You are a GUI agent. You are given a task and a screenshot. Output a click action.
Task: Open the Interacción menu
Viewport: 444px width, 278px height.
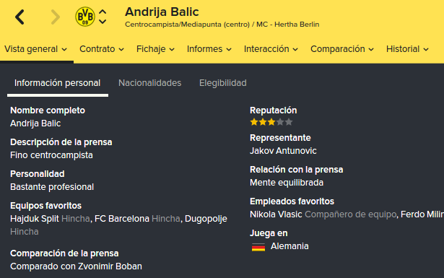(x=271, y=49)
